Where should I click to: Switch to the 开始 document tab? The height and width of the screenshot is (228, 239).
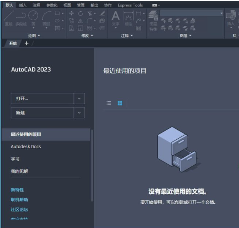(13, 43)
